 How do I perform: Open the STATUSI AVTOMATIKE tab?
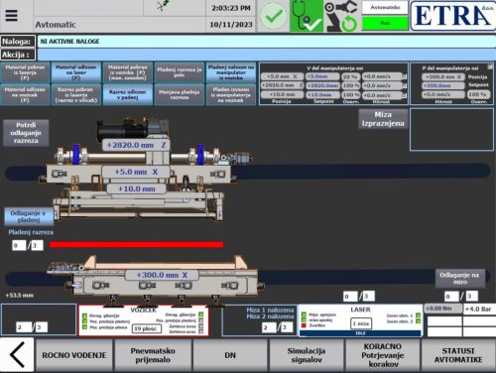coord(458,355)
